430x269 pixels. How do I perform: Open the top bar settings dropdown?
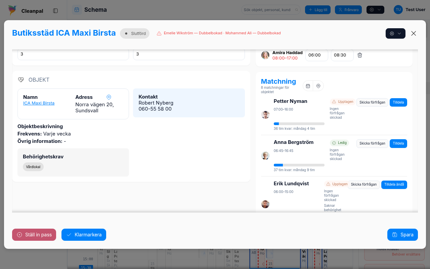(375, 10)
